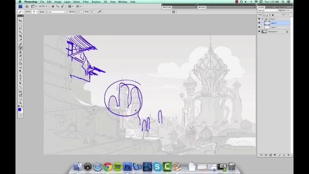The width and height of the screenshot is (309, 174).
Task: Delete layer using trash icon in Layers panel
Action: pos(289,155)
